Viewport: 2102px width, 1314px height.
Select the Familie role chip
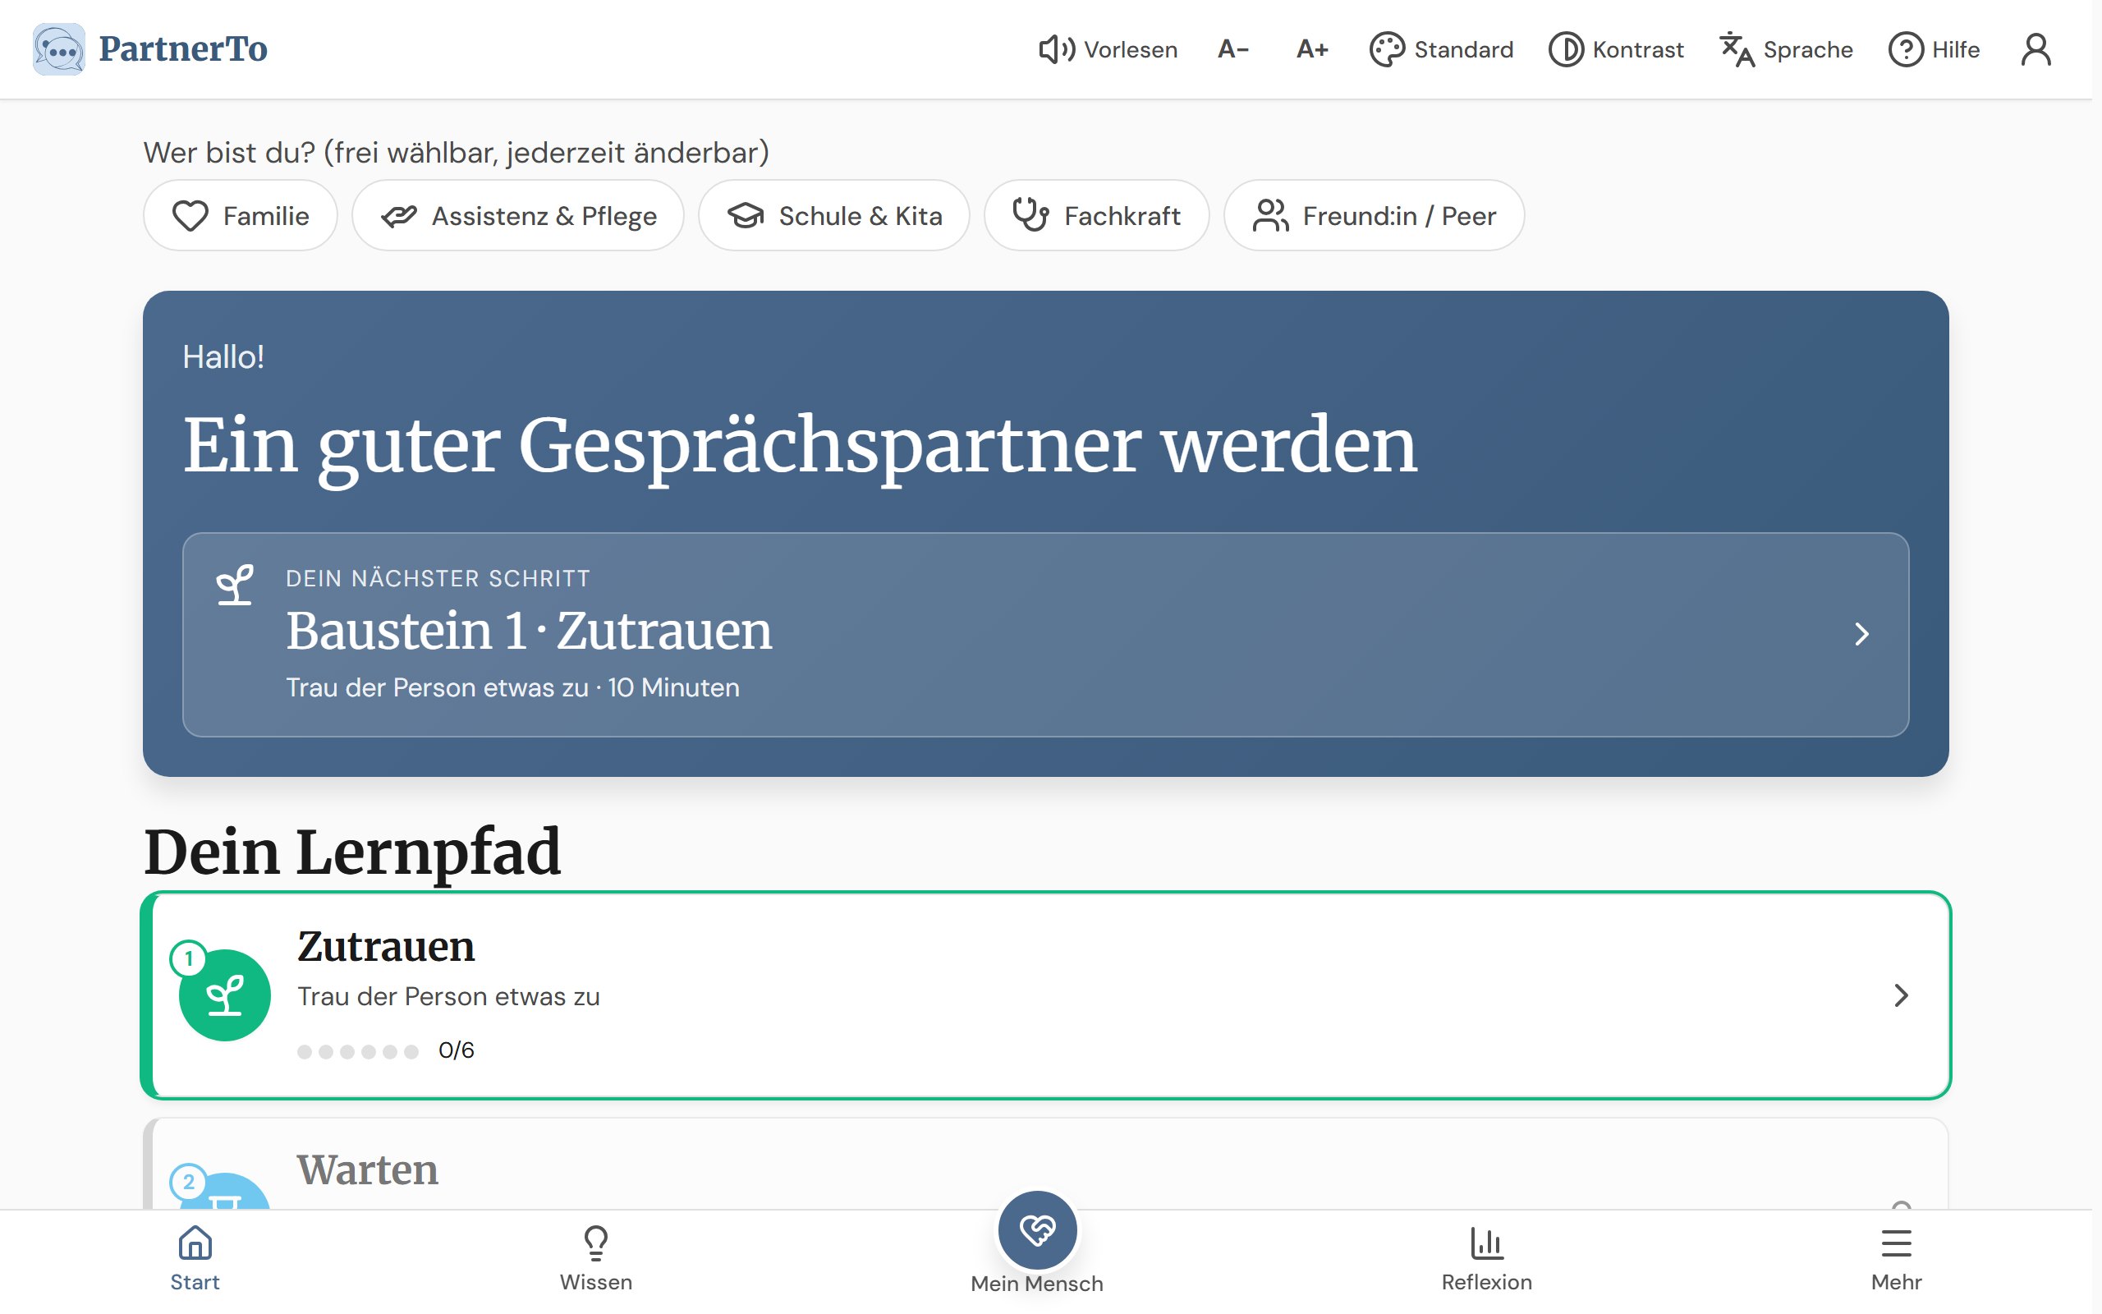pyautogui.click(x=240, y=215)
